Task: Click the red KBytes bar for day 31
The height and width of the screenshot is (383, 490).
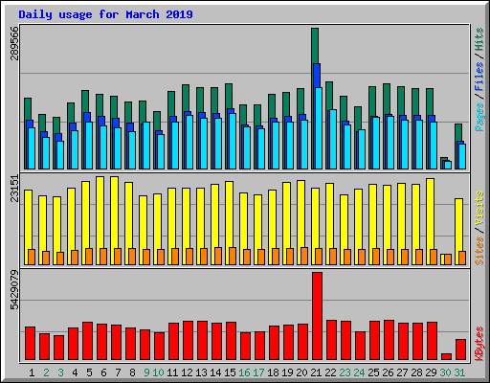Action: click(460, 349)
